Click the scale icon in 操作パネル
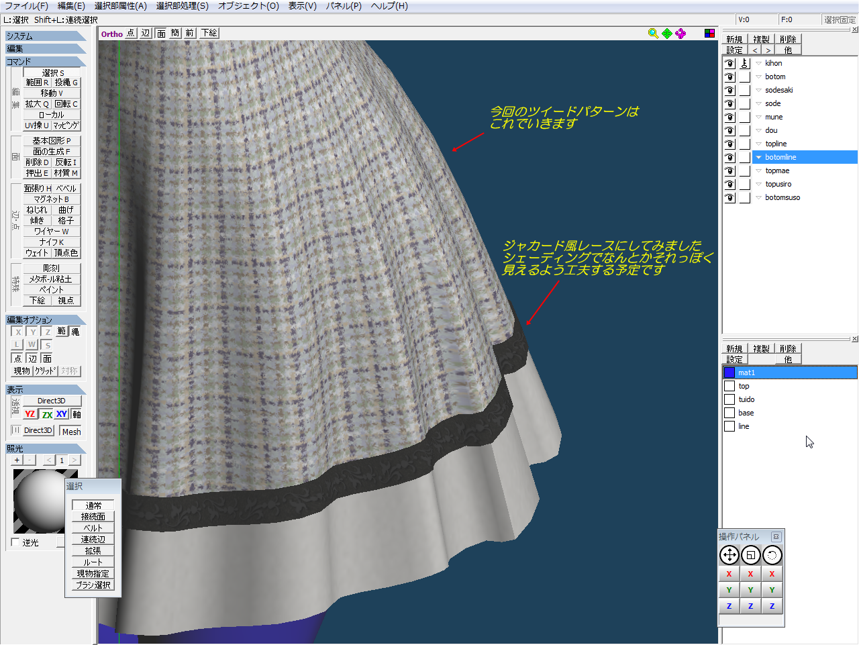The image size is (859, 645). 750,555
